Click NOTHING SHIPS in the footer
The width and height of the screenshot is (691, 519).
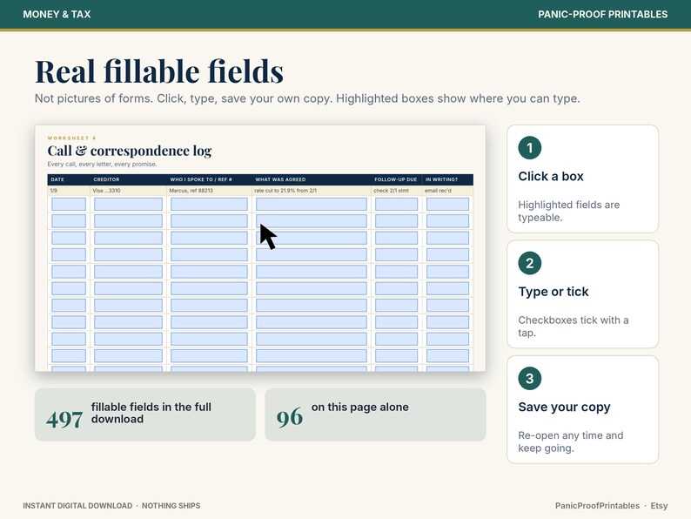click(x=171, y=506)
